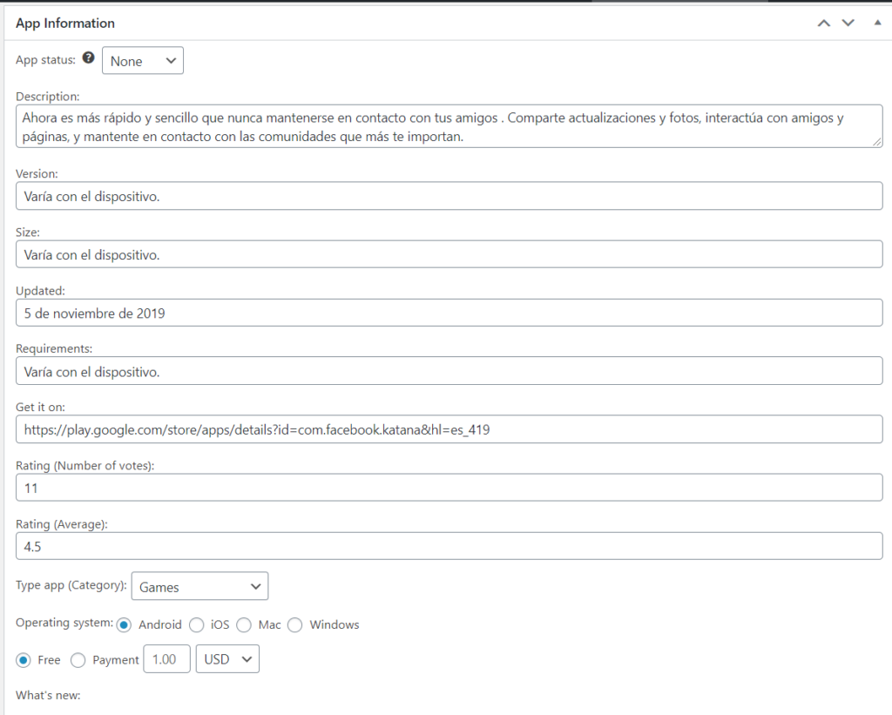Click the Updated date field

pos(449,314)
